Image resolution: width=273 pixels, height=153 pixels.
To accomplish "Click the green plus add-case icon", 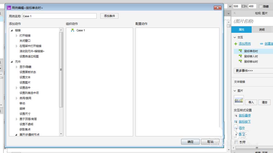I will 236,44.
